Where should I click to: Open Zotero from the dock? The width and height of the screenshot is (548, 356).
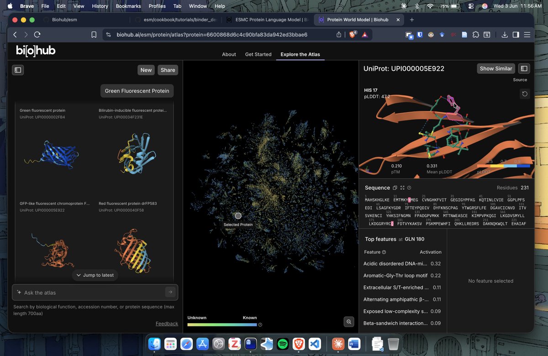[234, 343]
